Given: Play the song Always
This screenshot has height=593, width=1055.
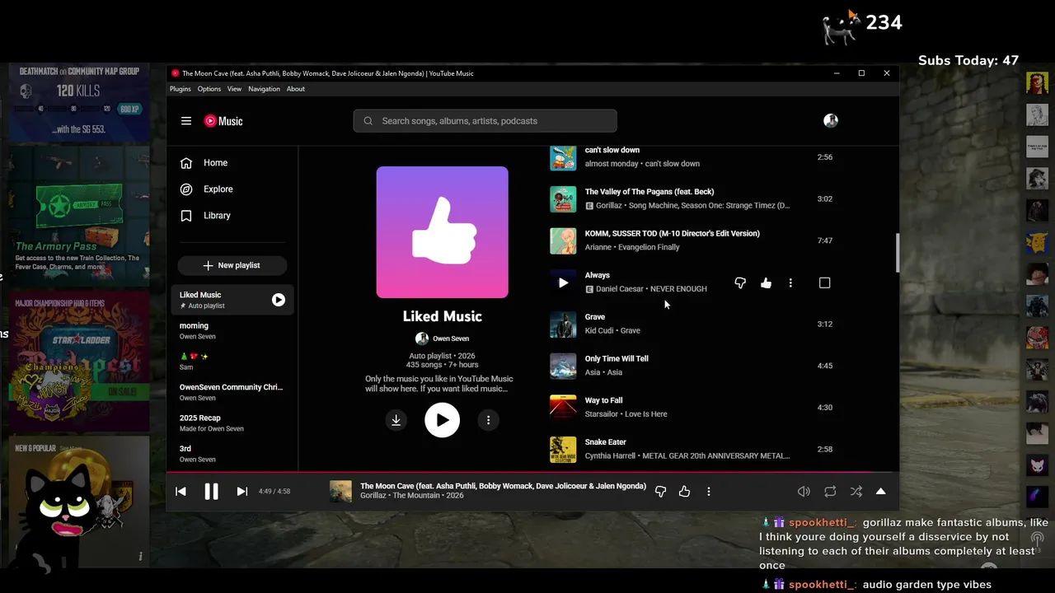Looking at the screenshot, I should [x=563, y=282].
